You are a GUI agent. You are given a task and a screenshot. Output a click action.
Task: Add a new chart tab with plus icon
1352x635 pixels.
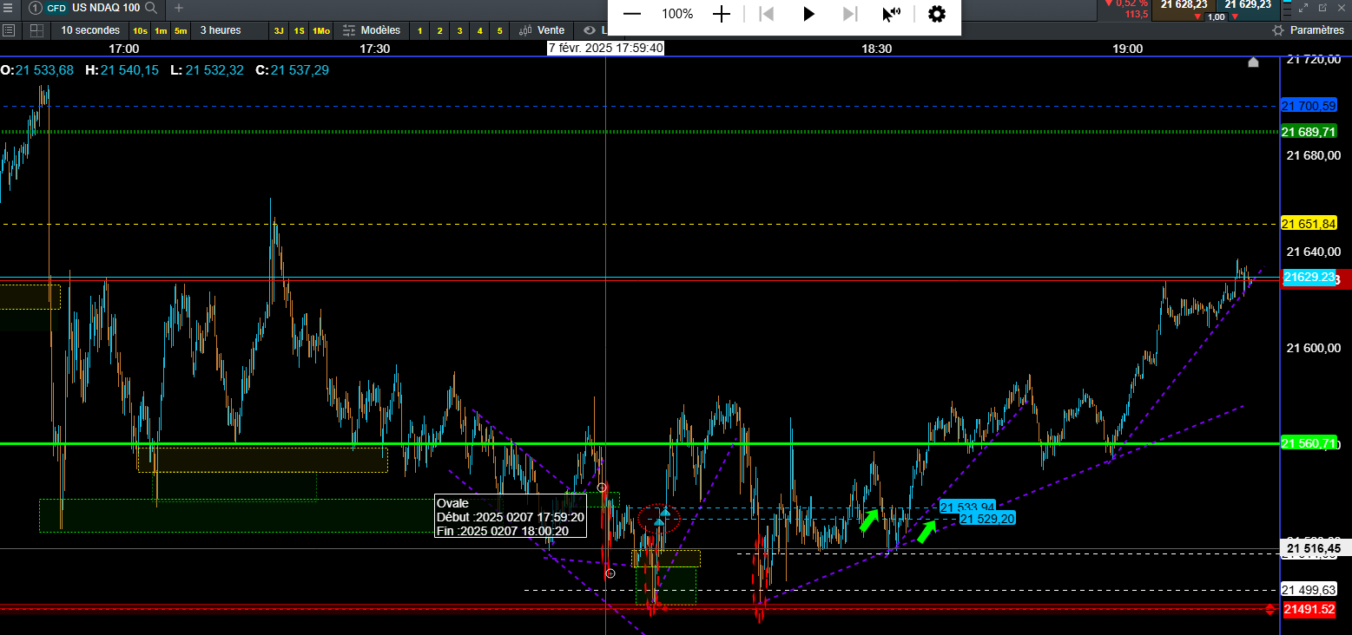[179, 8]
